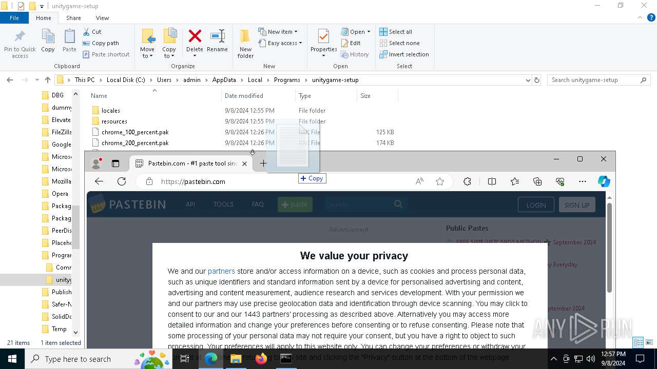Close the Pastebin.com browser tab
The height and width of the screenshot is (369, 657).
(x=244, y=163)
